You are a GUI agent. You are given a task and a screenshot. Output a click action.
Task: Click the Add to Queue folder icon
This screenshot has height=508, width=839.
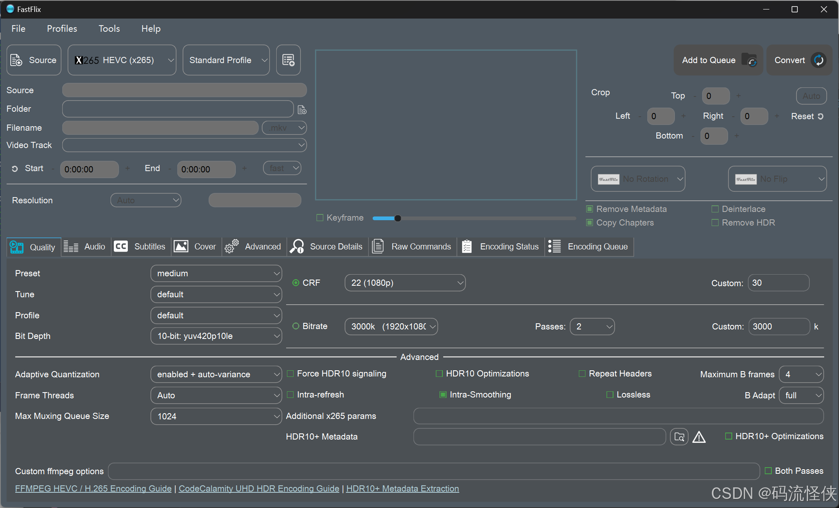(749, 60)
